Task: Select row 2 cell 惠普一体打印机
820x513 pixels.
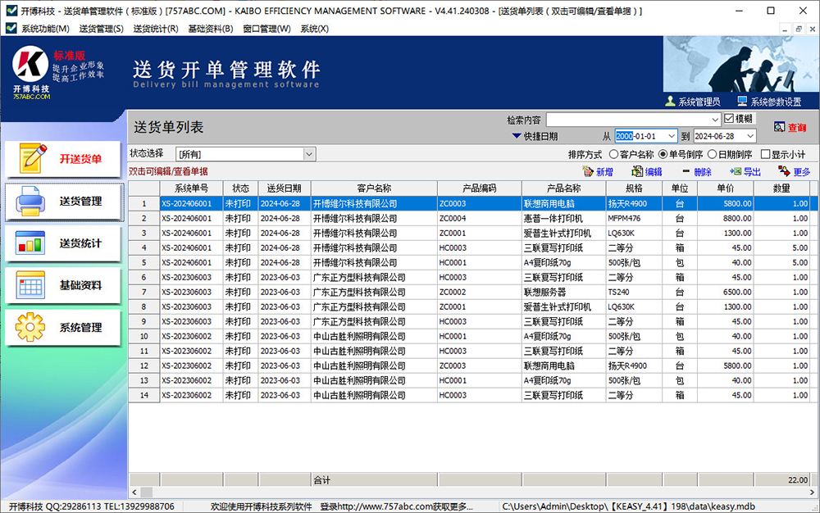Action: (x=564, y=218)
